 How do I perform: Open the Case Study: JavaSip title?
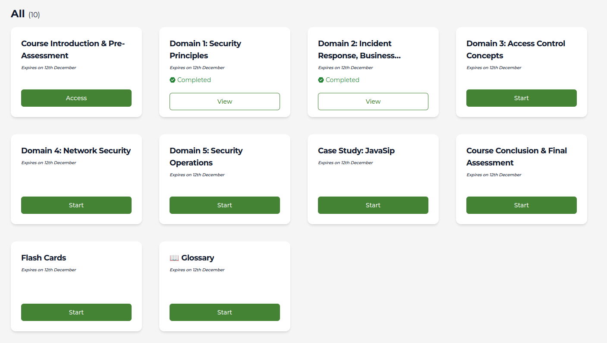[x=356, y=151]
